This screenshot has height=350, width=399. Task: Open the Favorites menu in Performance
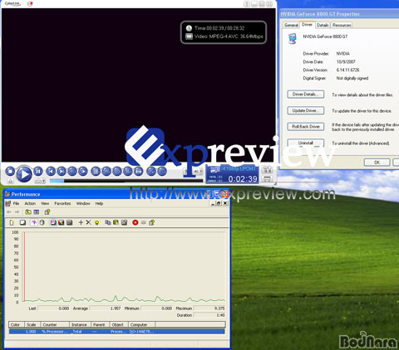click(x=62, y=203)
